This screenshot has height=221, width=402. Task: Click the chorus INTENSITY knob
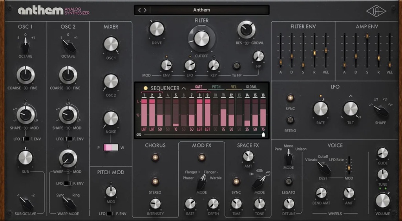[155, 204]
